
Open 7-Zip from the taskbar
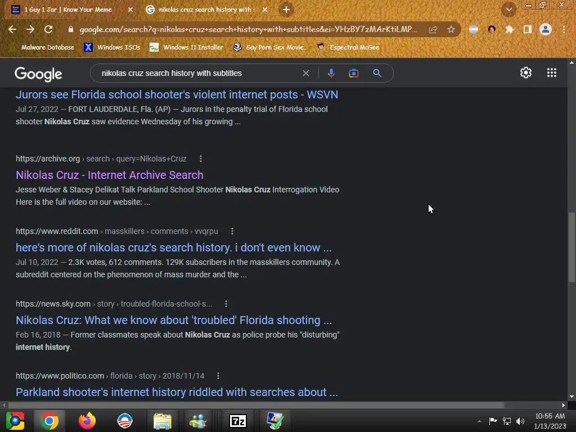(238, 421)
